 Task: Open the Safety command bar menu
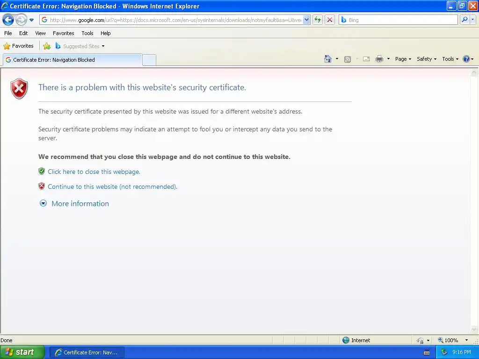pyautogui.click(x=427, y=59)
